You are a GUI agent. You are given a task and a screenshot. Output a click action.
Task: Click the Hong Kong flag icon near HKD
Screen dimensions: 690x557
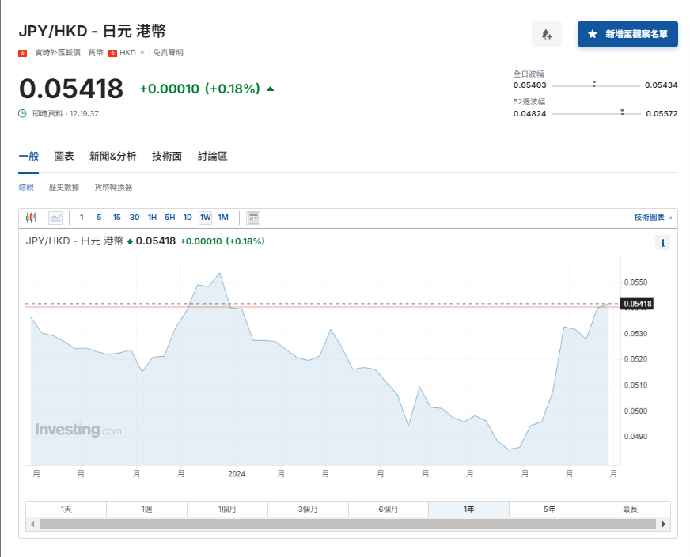pyautogui.click(x=113, y=53)
